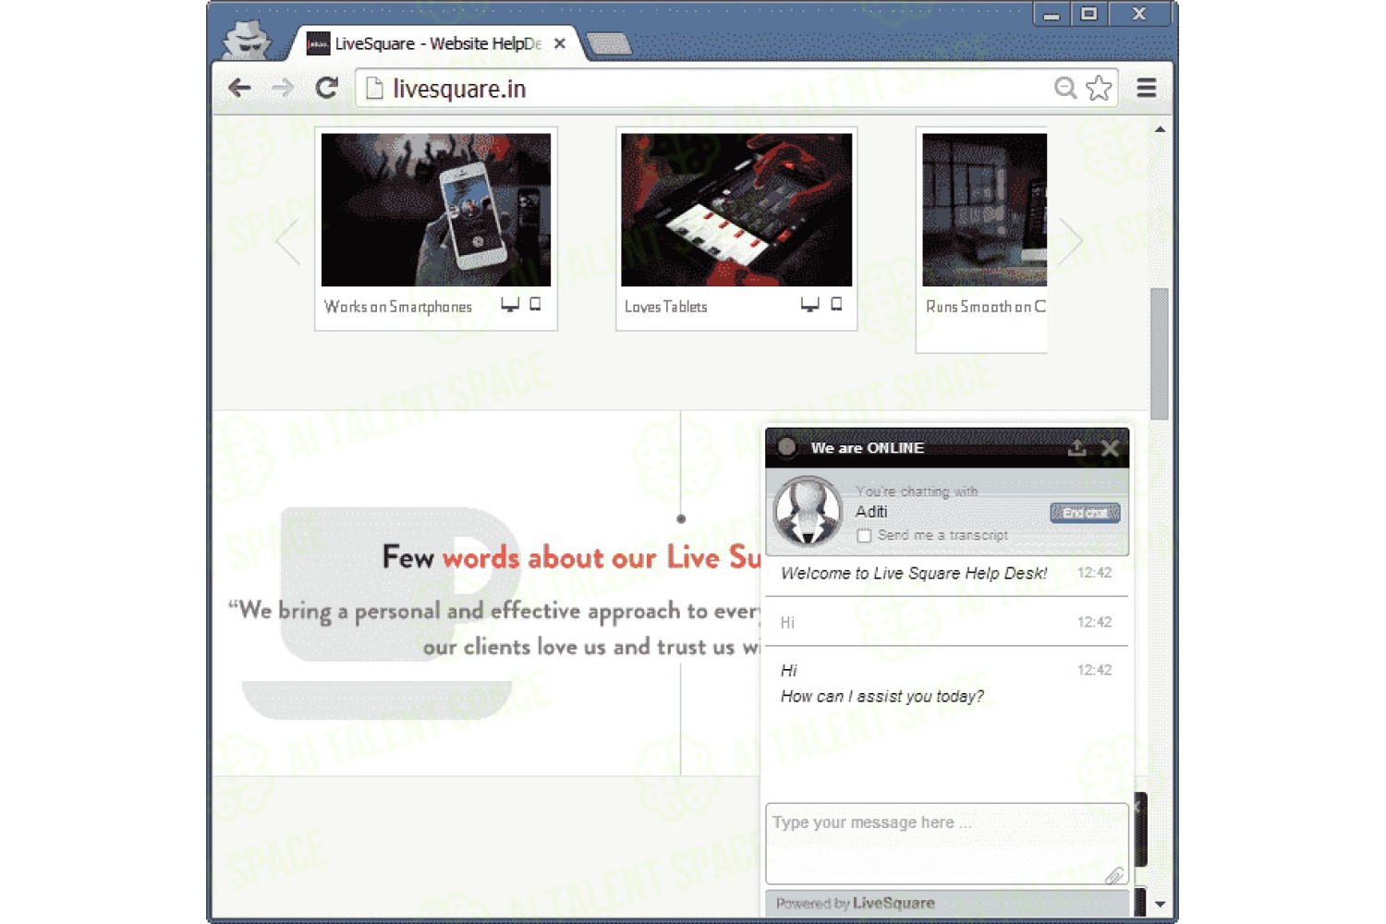The image size is (1386, 924).
Task: Close the We are ONLINE chat widget
Action: coord(1111,448)
